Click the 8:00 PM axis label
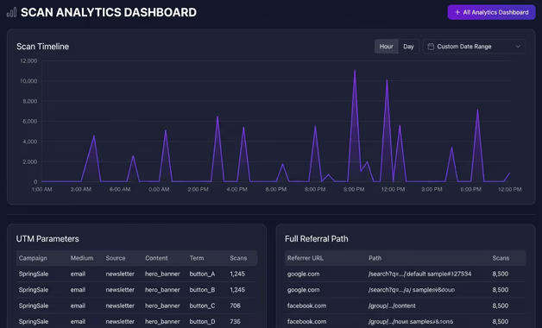542x328 pixels. pos(315,189)
